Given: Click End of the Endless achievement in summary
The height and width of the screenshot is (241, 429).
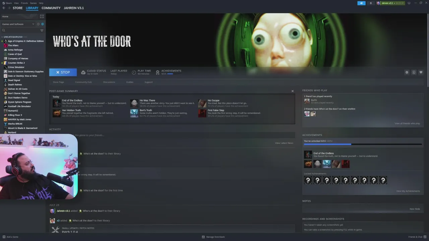Looking at the screenshot, I should coord(89,103).
